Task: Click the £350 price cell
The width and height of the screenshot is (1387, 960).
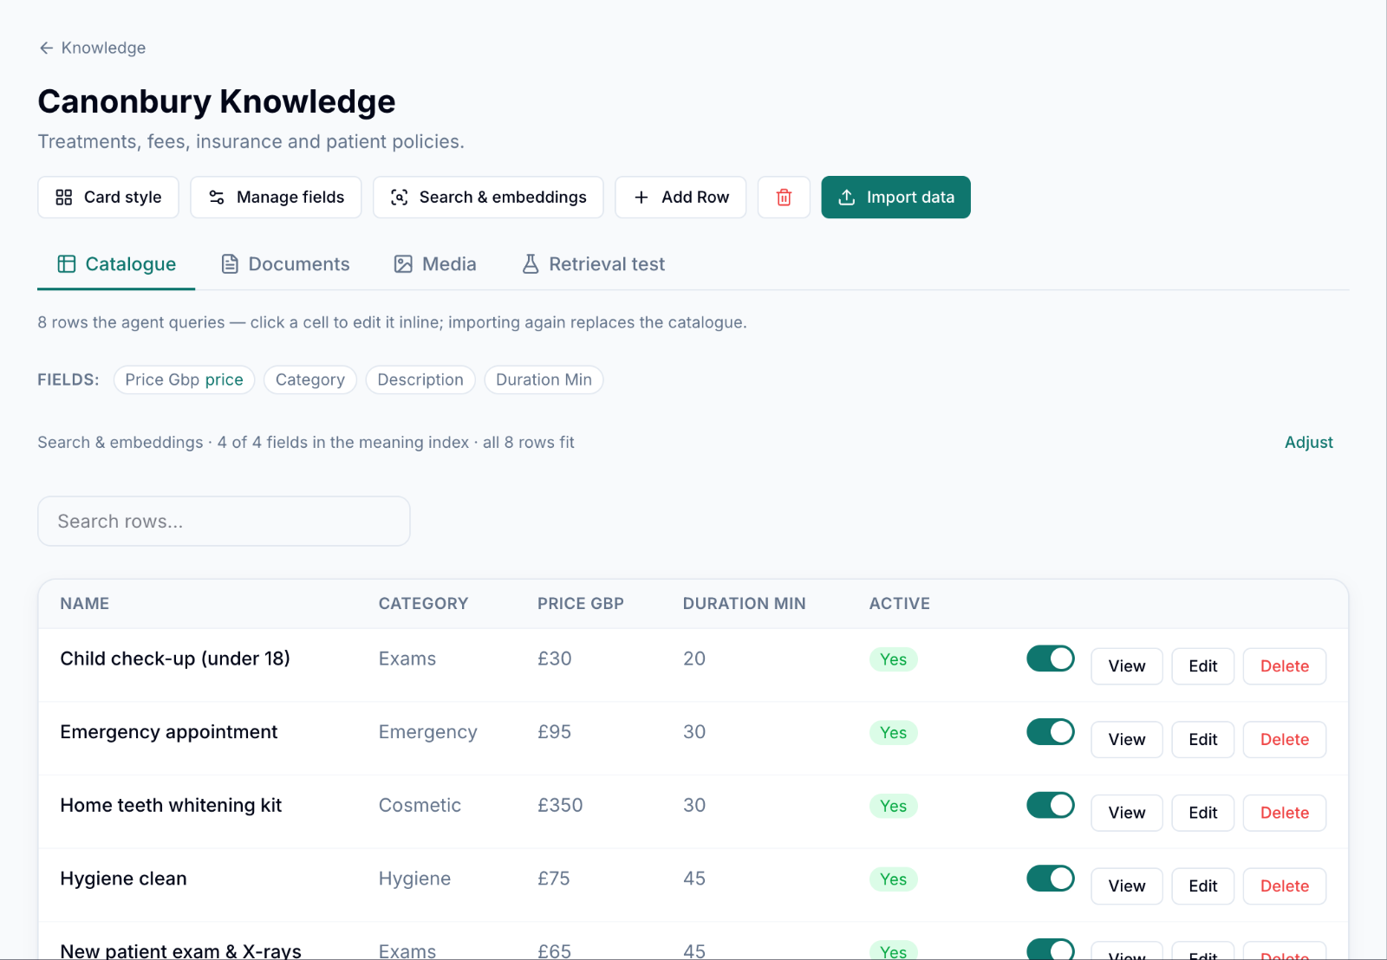Action: click(560, 806)
